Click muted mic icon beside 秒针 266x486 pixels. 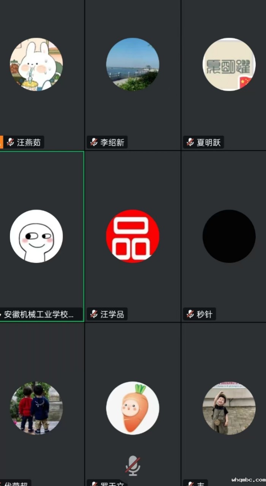click(x=190, y=314)
